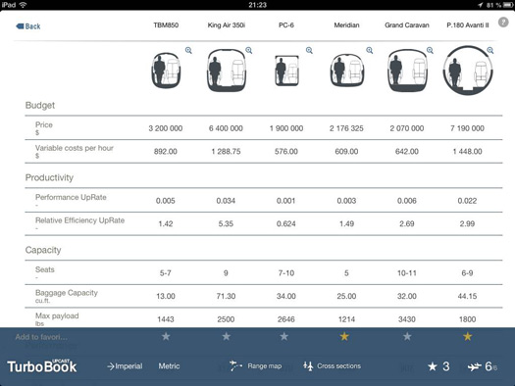Click efficiency value 5.35
Screen dimensions: 515x386
226,224
